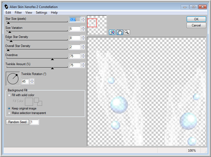Click the Fill Color swatch

(x=29, y=102)
